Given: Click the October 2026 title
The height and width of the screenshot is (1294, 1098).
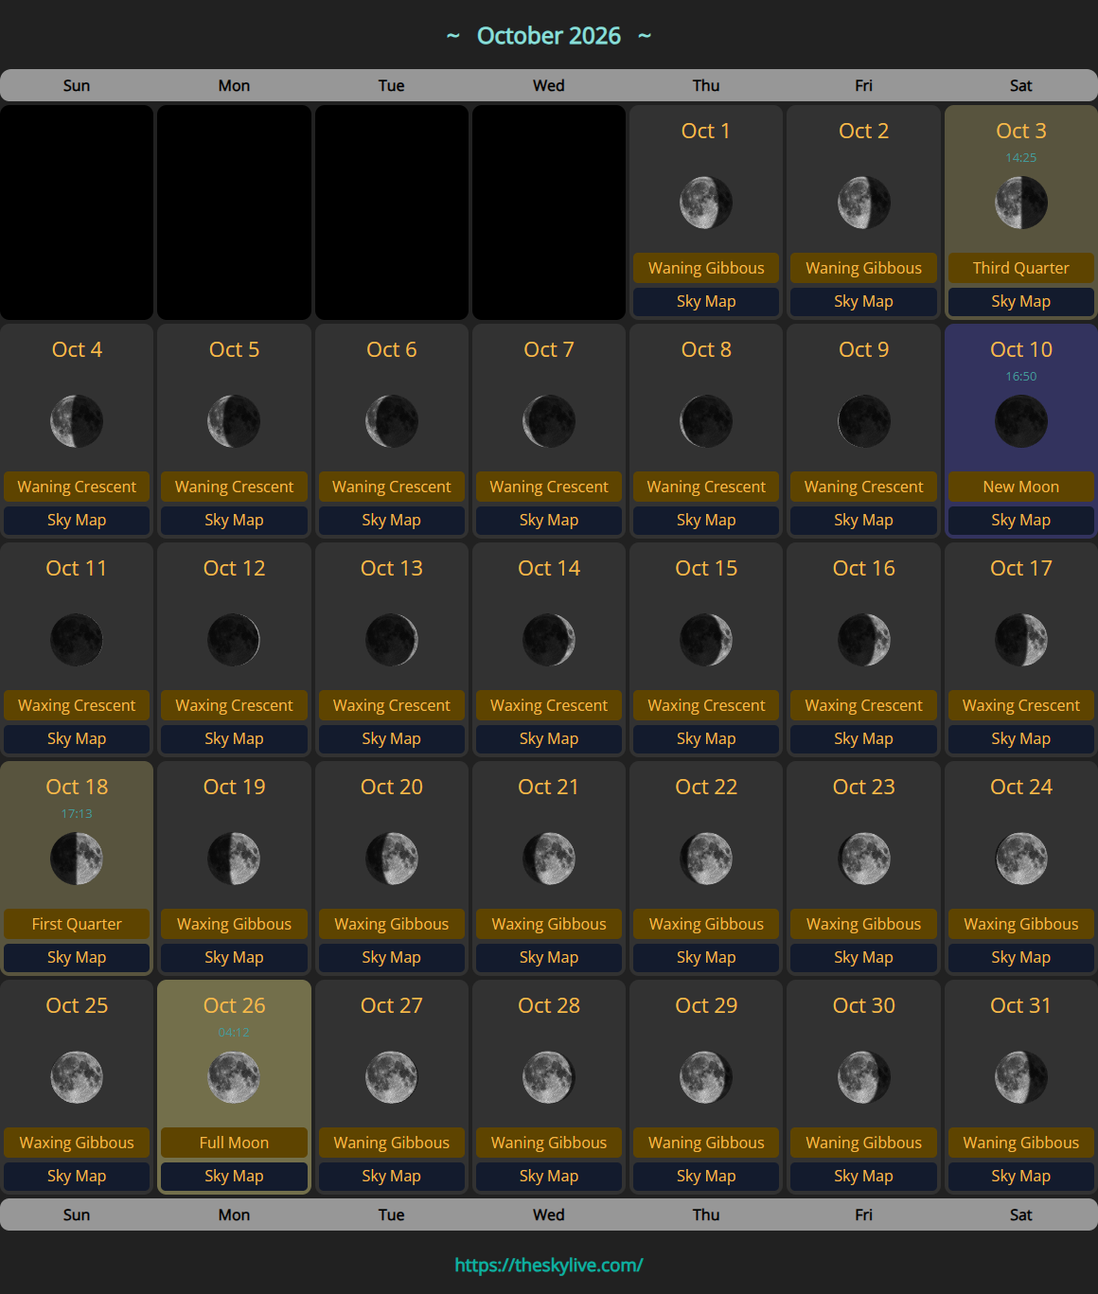Looking at the screenshot, I should click(549, 35).
